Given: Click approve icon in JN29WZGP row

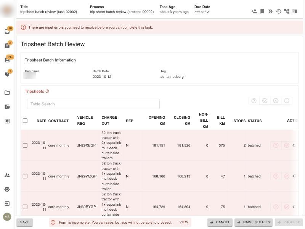Looking at the screenshot, I should [x=287, y=176].
